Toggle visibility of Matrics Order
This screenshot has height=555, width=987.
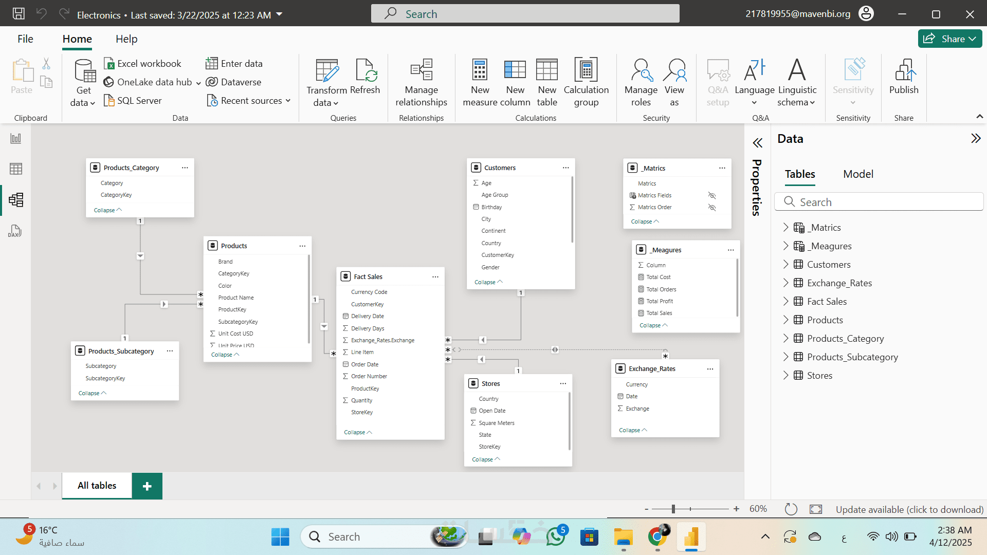(712, 207)
